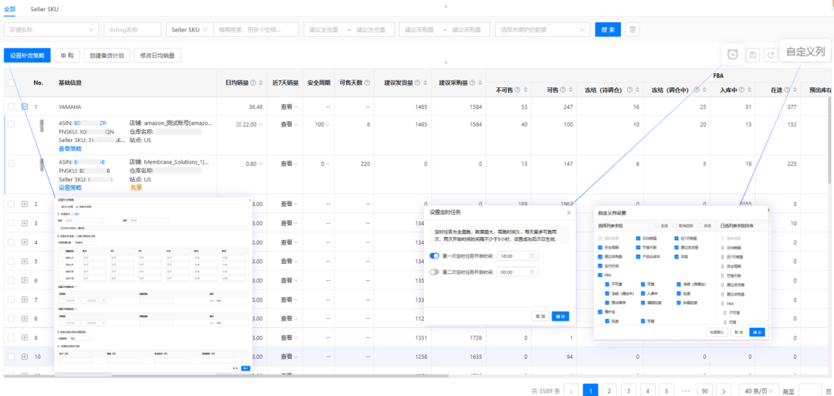The image size is (834, 396).
Task: Open the Seller SKU type dropdown
Action: pos(188,29)
